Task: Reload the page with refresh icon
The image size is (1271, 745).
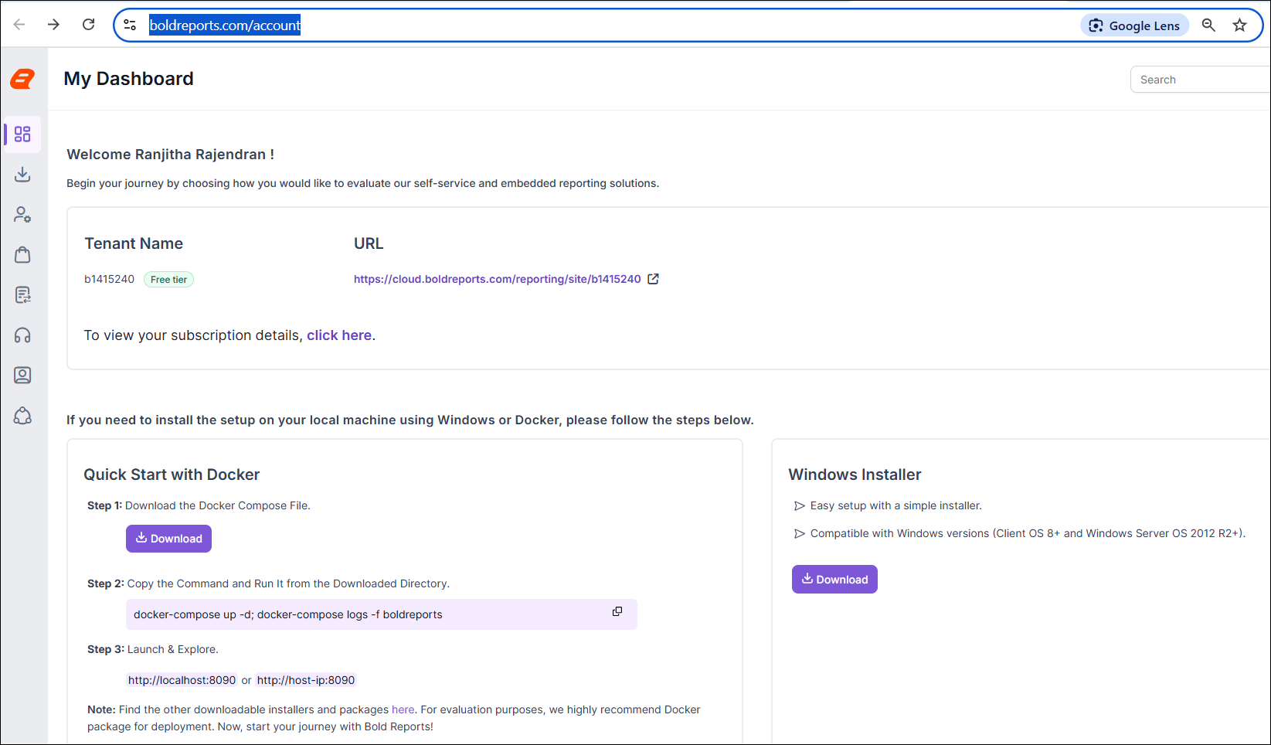Action: [89, 25]
